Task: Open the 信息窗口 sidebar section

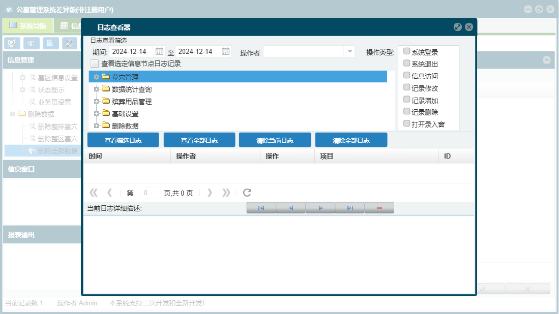Action: (42, 169)
